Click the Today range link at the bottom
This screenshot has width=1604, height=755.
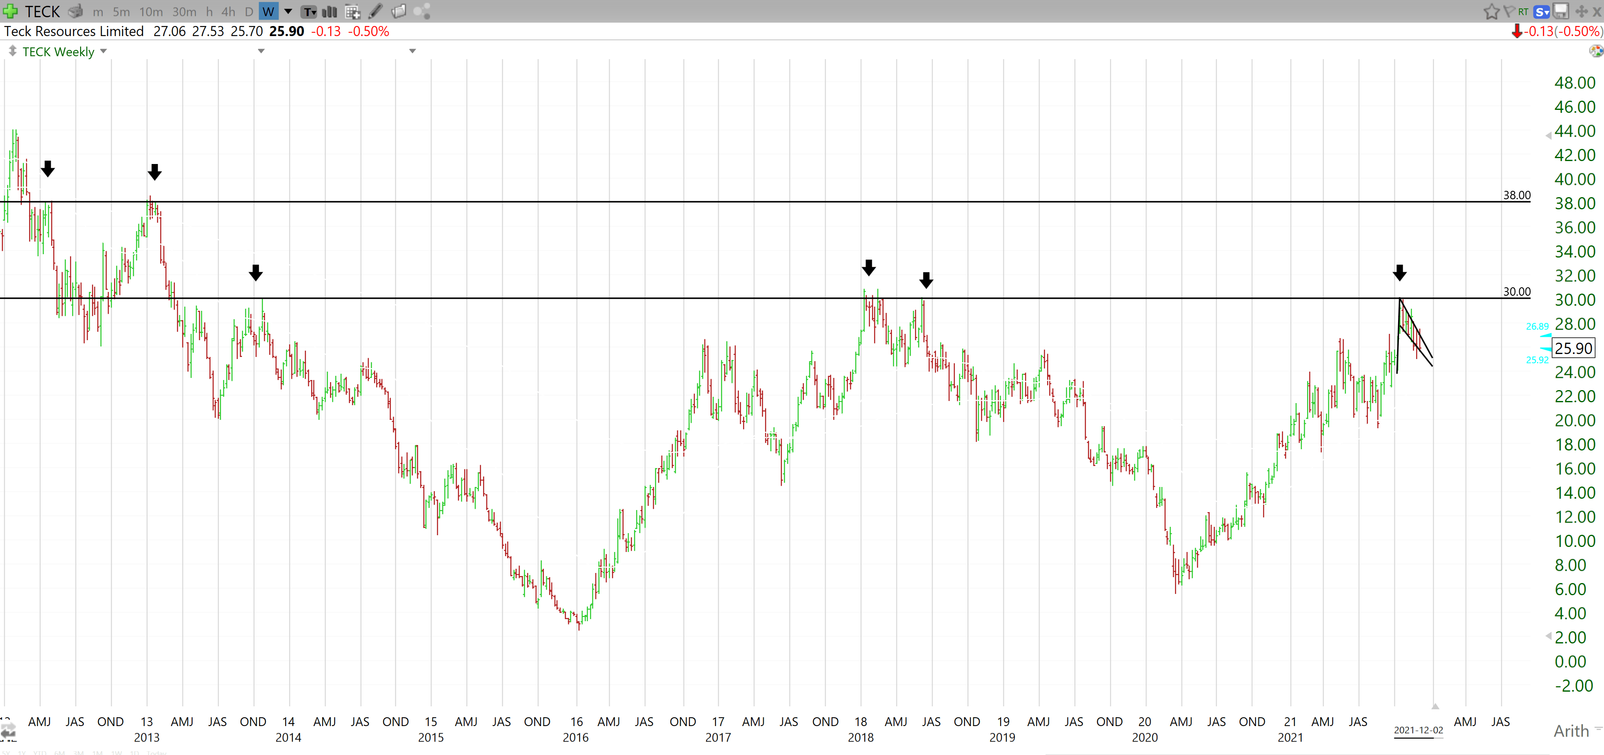[158, 752]
